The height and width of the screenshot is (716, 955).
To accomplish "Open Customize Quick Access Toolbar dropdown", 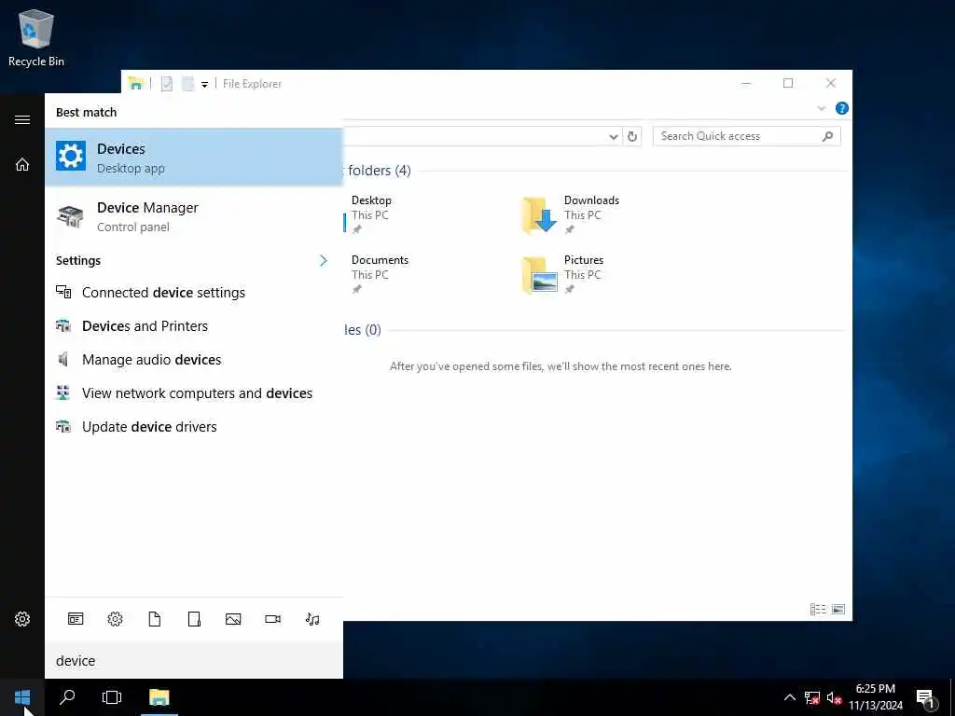I will pyautogui.click(x=204, y=85).
